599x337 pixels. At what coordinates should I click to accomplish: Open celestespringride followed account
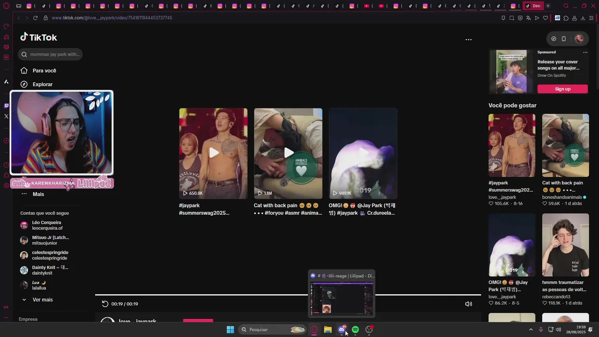(44, 255)
